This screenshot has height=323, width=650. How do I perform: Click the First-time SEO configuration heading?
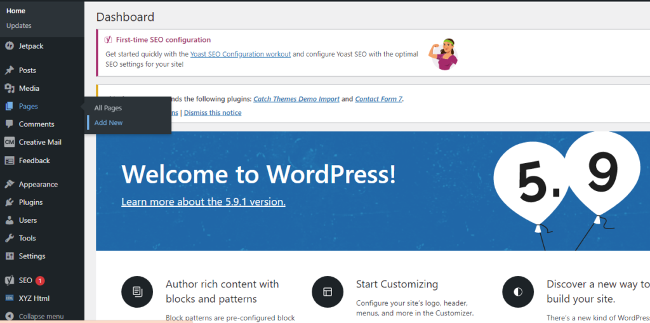(x=163, y=40)
